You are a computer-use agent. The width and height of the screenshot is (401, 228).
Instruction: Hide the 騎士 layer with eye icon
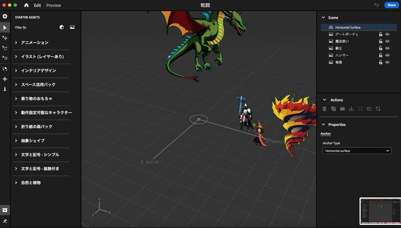(388, 48)
